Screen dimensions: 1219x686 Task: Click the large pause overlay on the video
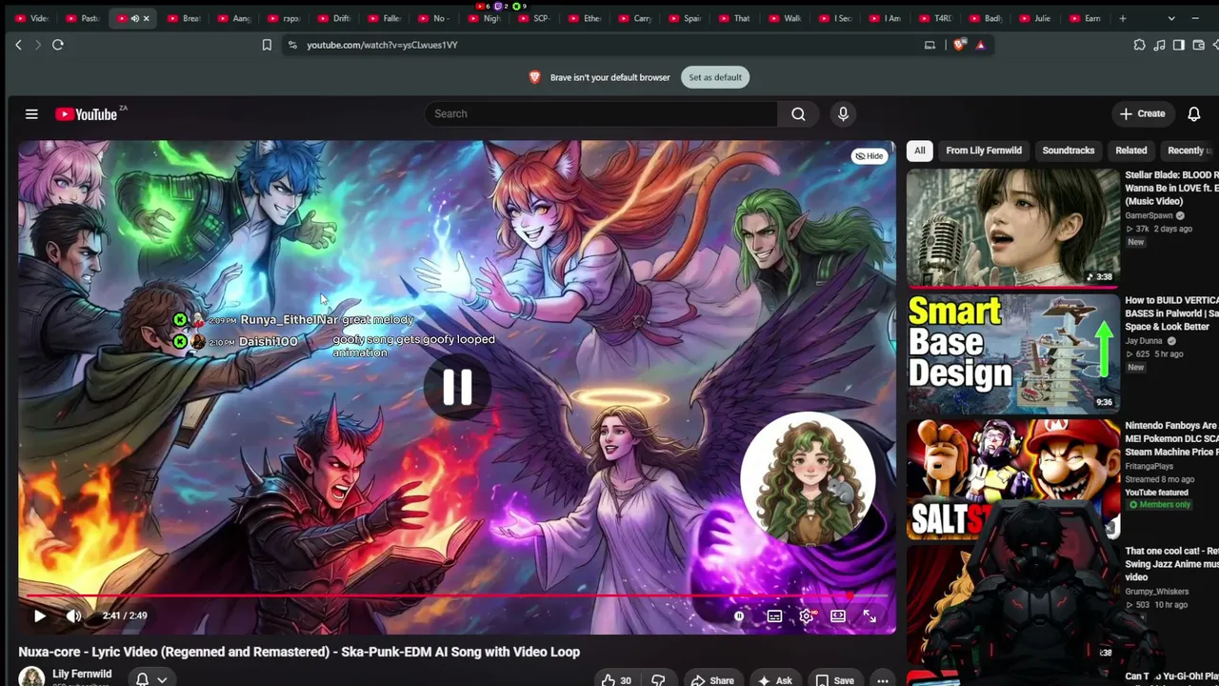[457, 387]
